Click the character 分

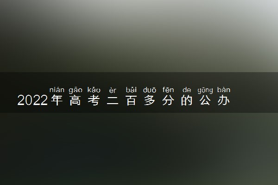pos(168,100)
